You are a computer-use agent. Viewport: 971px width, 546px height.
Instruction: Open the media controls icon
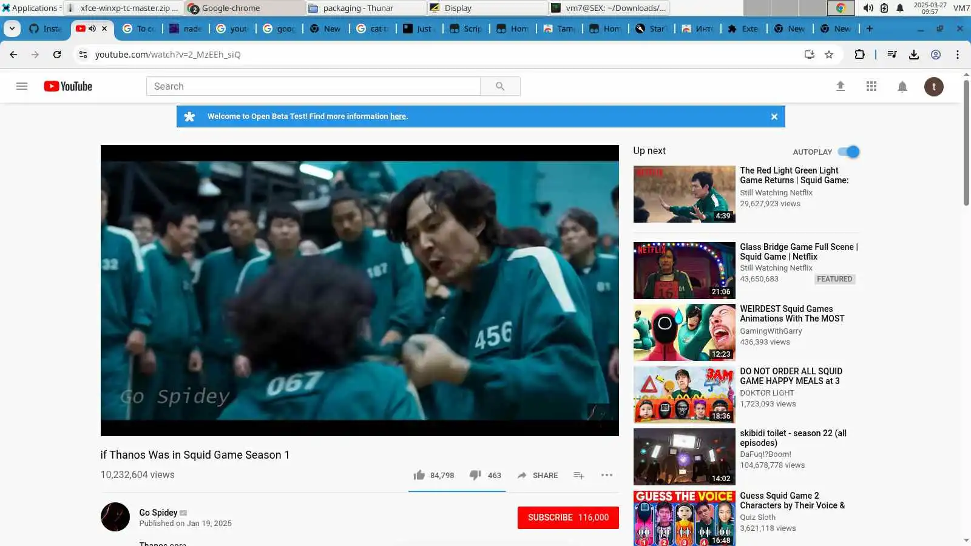point(891,55)
